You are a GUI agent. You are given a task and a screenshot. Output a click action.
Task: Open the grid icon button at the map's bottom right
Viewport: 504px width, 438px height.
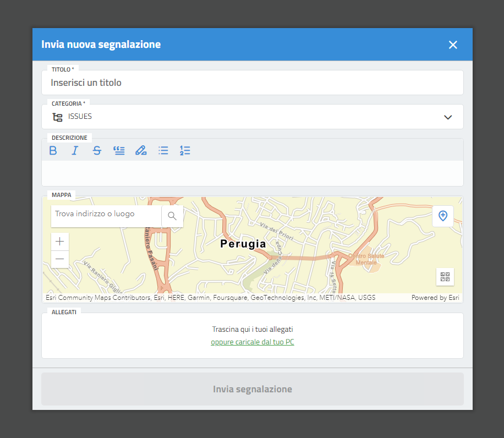coord(445,277)
